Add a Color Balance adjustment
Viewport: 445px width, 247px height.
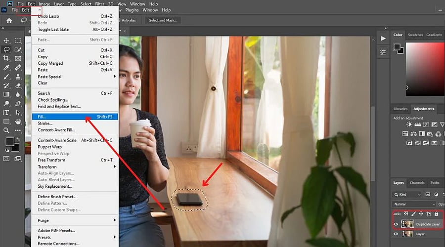(x=413, y=134)
